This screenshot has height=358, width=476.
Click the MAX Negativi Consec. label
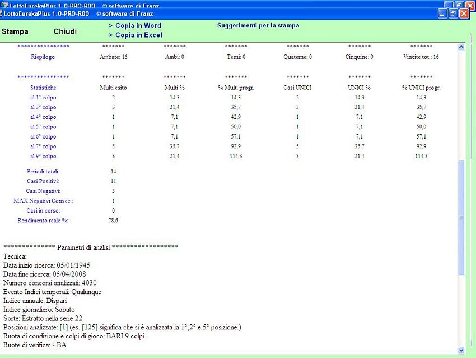coord(43,201)
